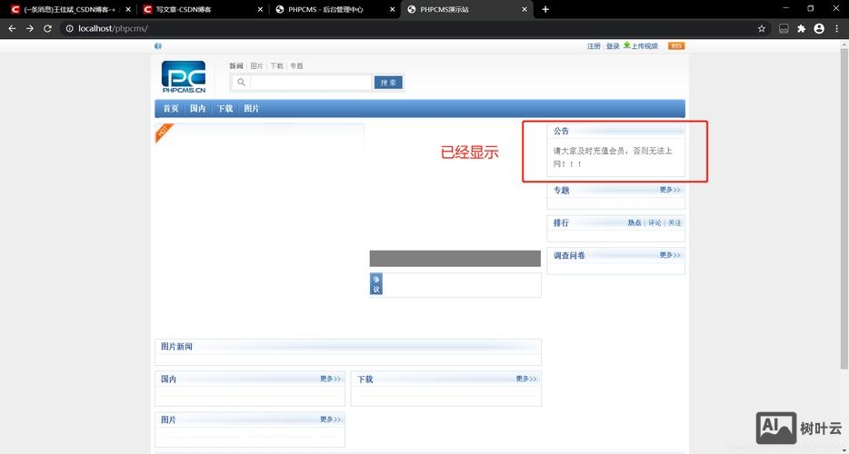Click the 调查问卷 panel heading
Image resolution: width=849 pixels, height=454 pixels.
pos(569,255)
